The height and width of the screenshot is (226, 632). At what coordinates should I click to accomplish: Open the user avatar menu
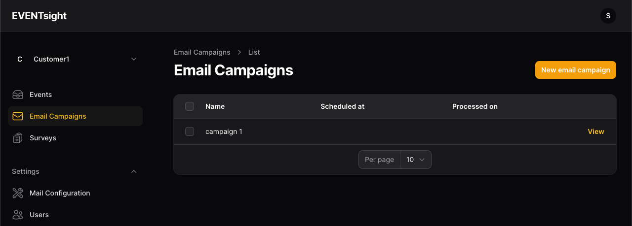(608, 16)
